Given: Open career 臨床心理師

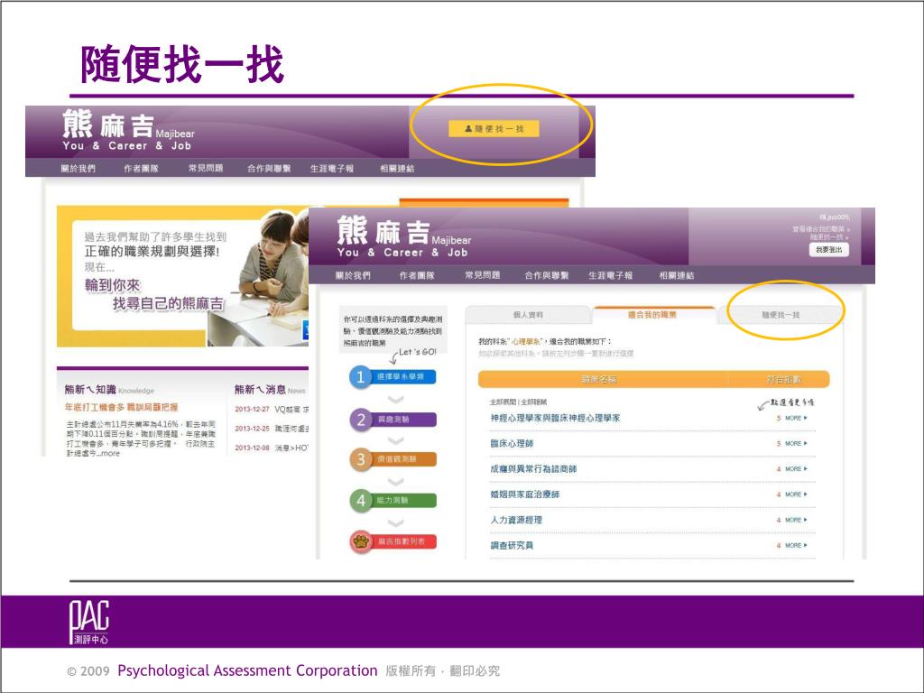Looking at the screenshot, I should pos(513,443).
